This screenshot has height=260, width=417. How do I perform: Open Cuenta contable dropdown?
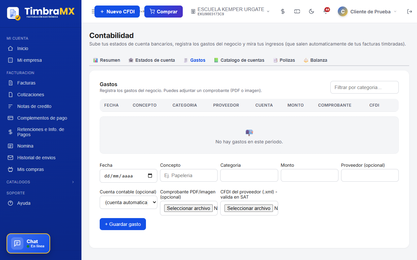point(128,202)
